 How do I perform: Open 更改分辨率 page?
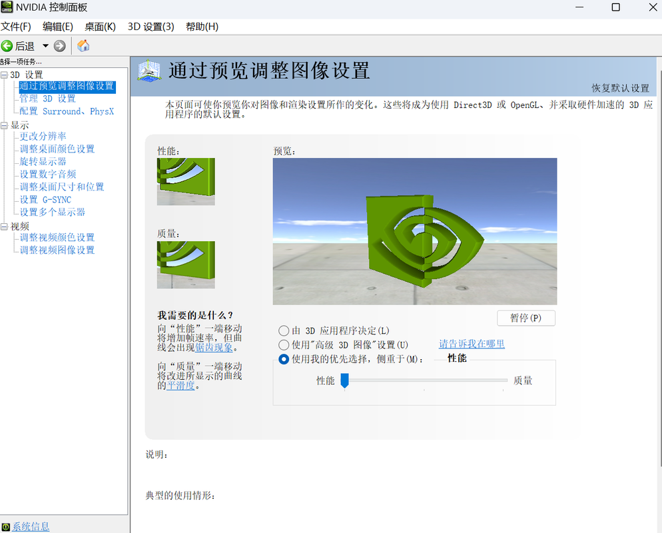(43, 137)
